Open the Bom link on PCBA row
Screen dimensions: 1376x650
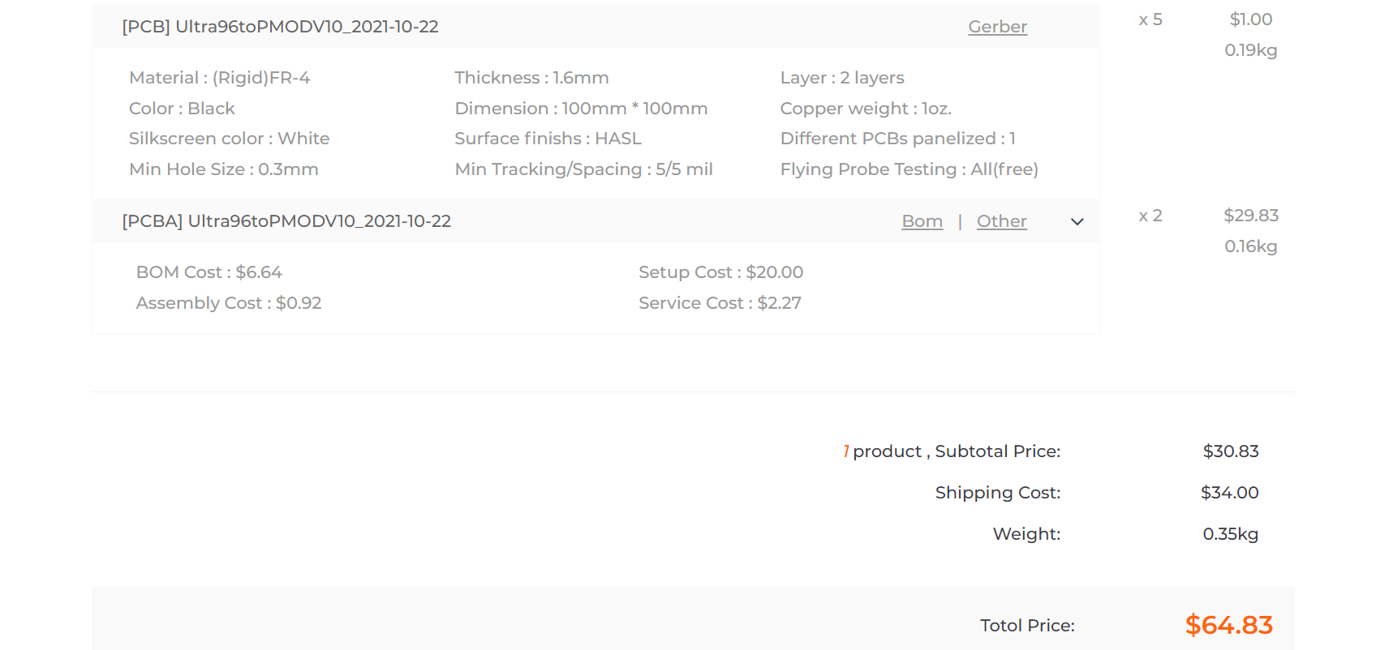922,221
